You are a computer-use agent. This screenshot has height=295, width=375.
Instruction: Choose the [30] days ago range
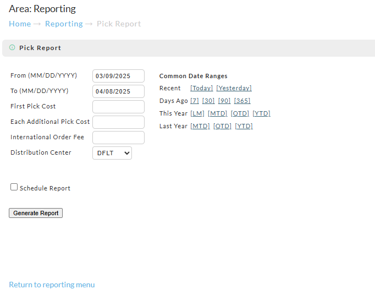208,101
